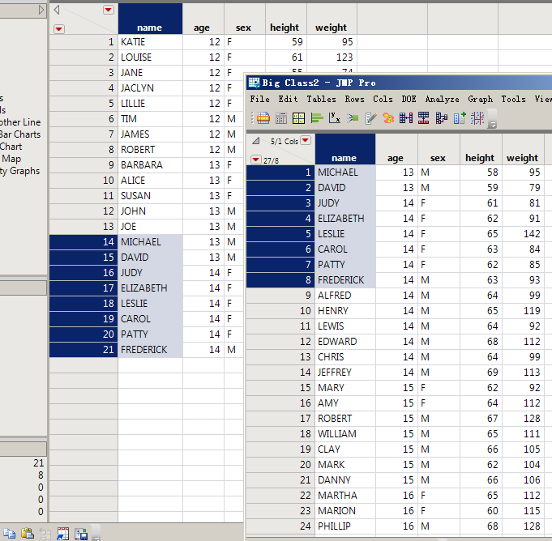Click the Distribution green bars toolbar icon
The width and height of the screenshot is (552, 541).
(x=317, y=118)
